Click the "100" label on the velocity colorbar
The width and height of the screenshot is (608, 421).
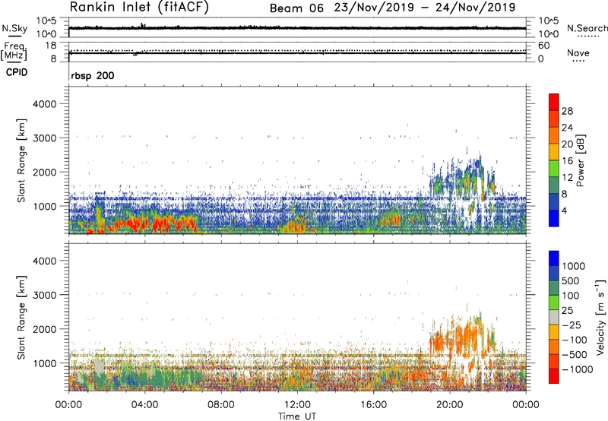[x=571, y=296]
